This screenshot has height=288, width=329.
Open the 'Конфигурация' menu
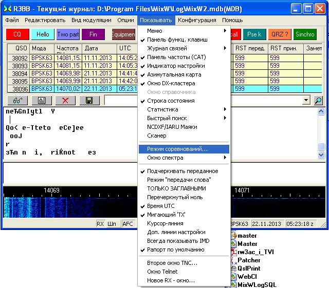(x=197, y=20)
